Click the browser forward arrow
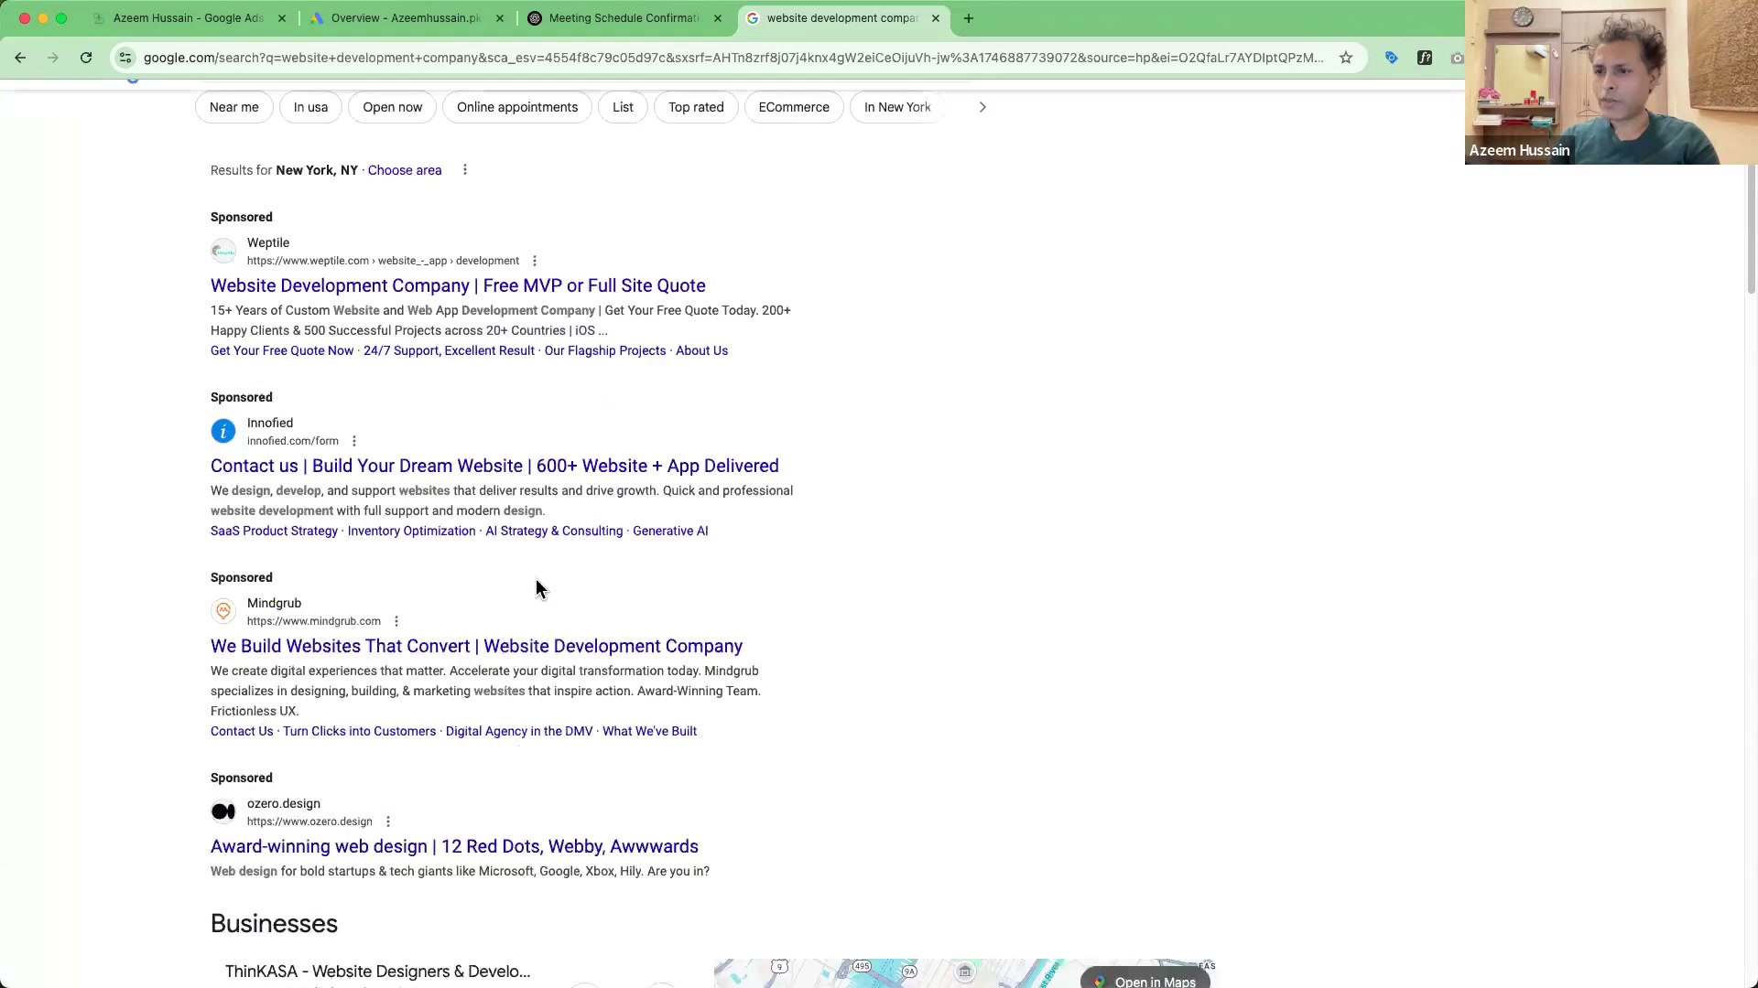1758x988 pixels. point(53,58)
